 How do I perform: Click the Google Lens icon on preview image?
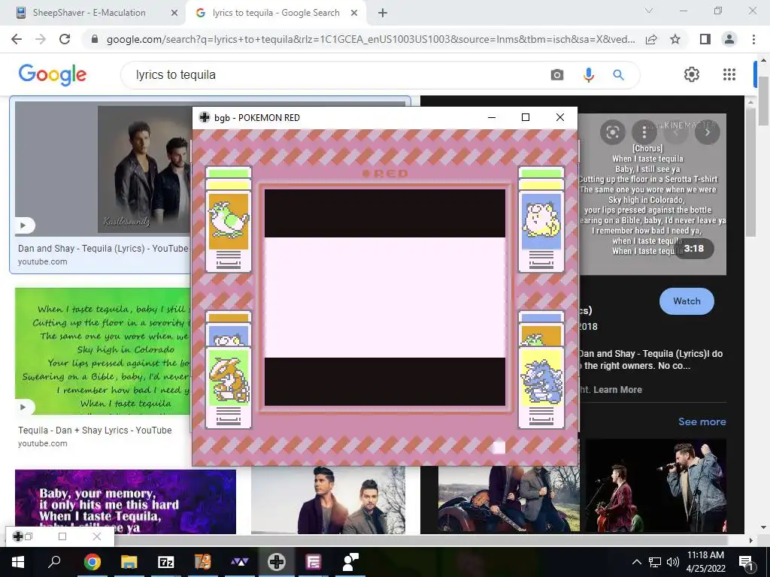[x=612, y=132]
